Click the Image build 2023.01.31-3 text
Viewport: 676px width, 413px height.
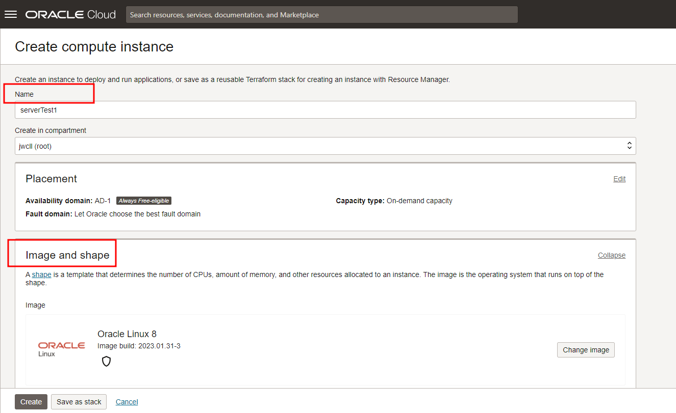[x=139, y=346]
